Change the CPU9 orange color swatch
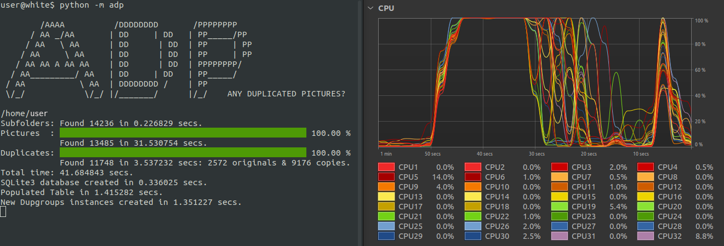This screenshot has width=724, height=246. [386, 187]
